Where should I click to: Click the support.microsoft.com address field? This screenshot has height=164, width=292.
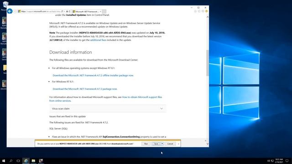coord(41,11)
